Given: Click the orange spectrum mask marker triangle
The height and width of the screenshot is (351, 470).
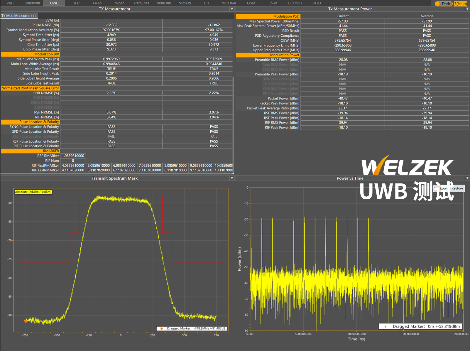Looking at the screenshot, I should click(25, 321).
